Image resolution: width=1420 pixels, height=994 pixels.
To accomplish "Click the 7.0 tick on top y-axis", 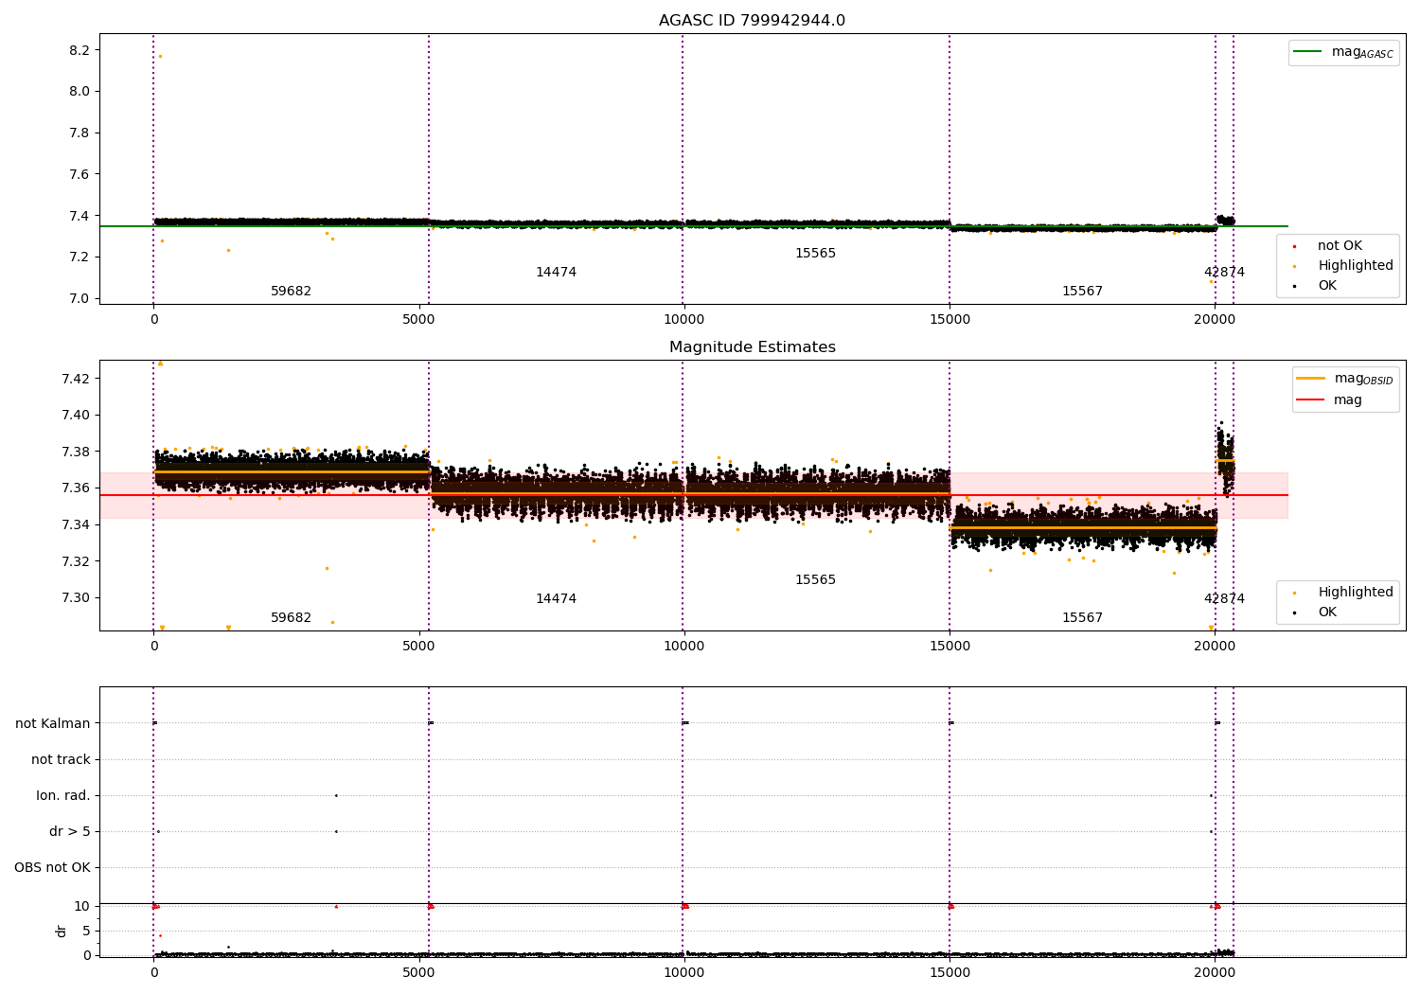I will [x=80, y=299].
